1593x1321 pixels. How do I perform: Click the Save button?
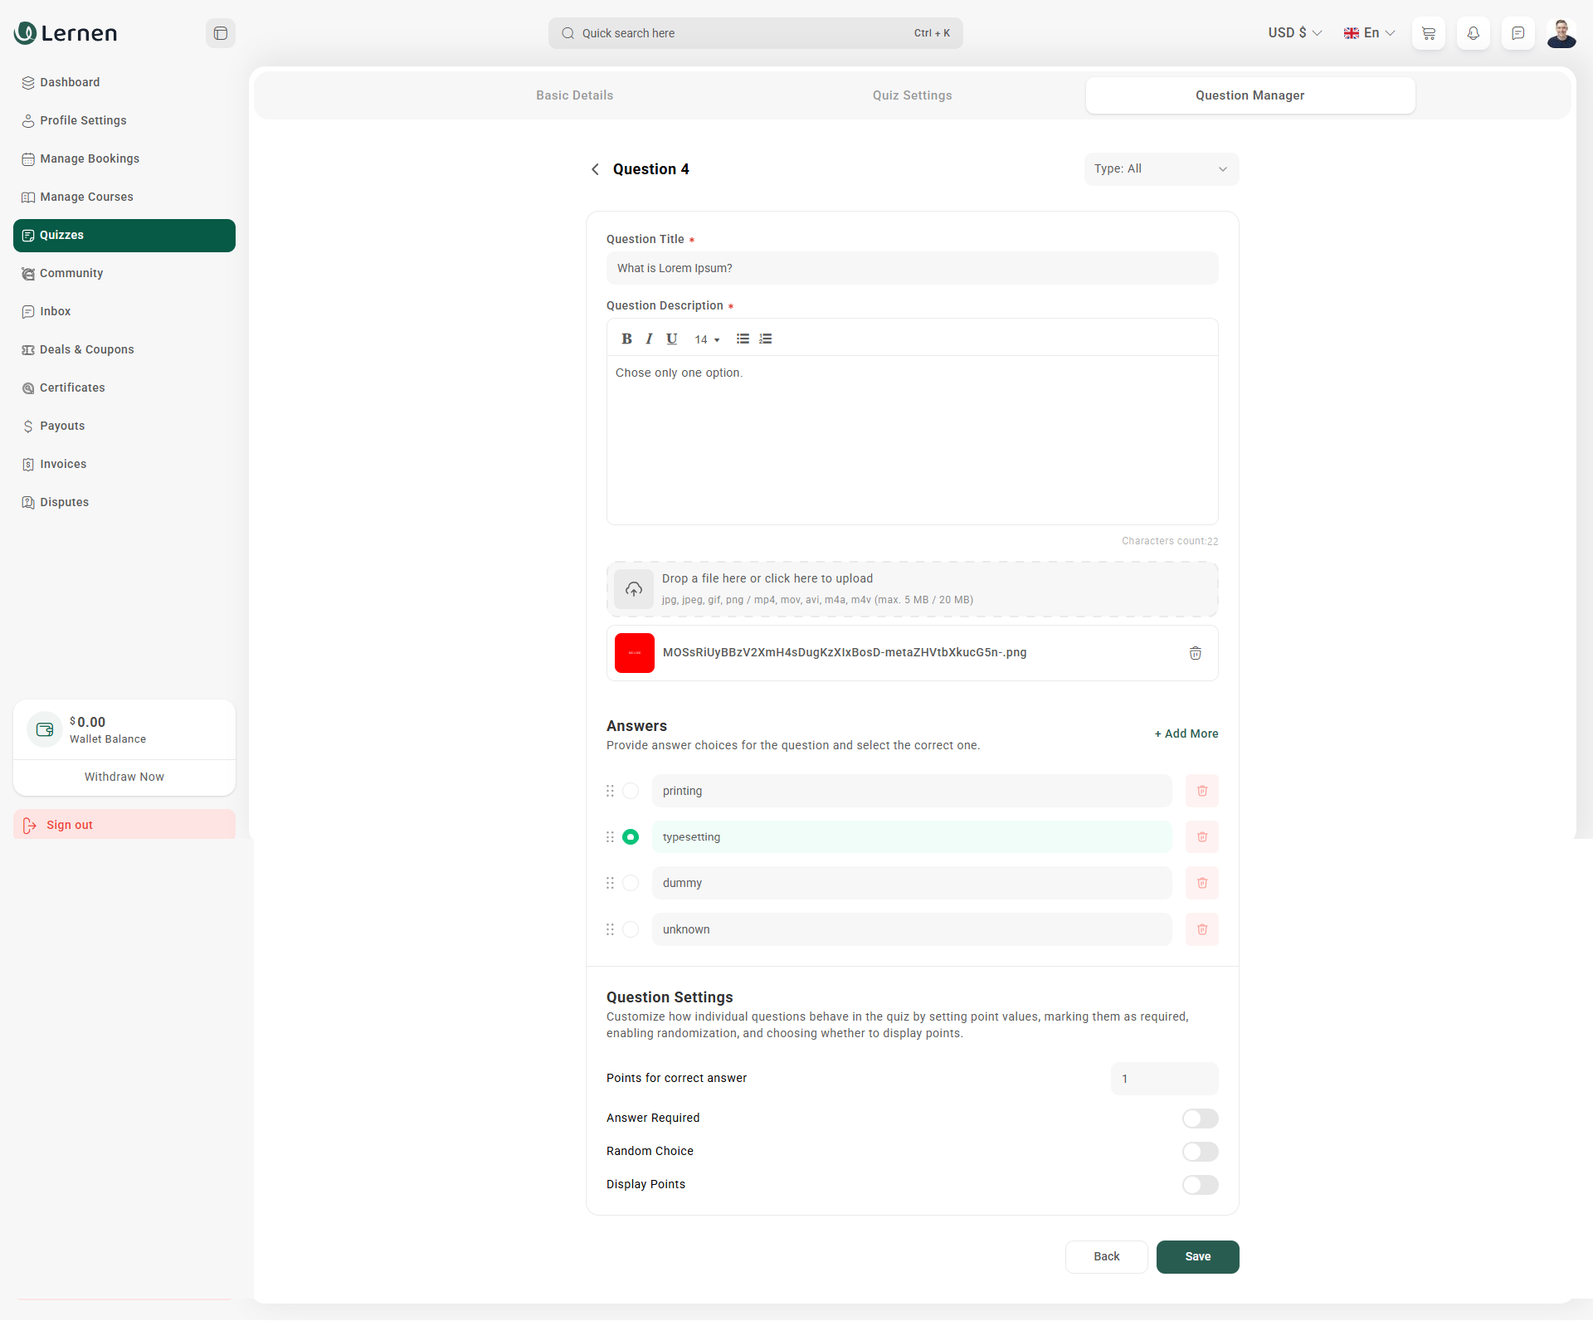tap(1197, 1256)
